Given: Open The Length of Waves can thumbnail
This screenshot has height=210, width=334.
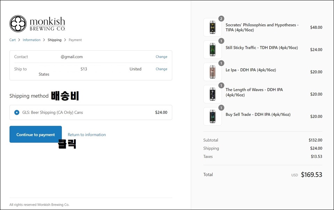Looking at the screenshot, I should [212, 94].
